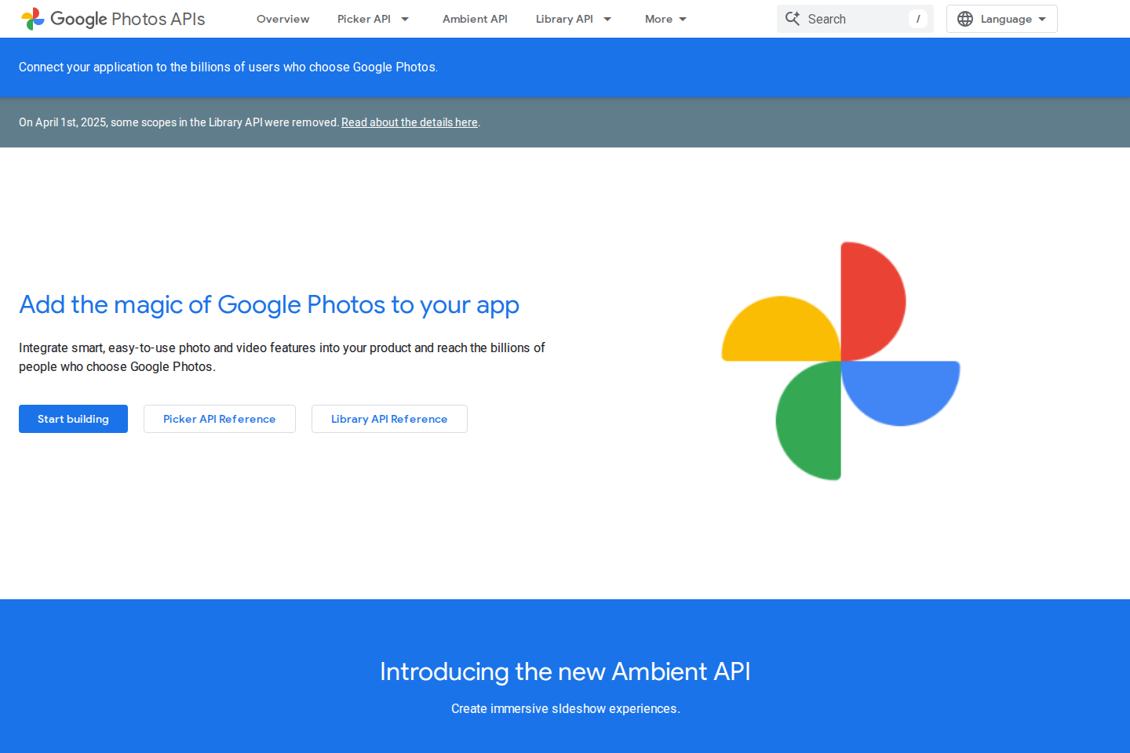Open the Picker API Reference
Viewport: 1130px width, 753px height.
click(x=219, y=419)
